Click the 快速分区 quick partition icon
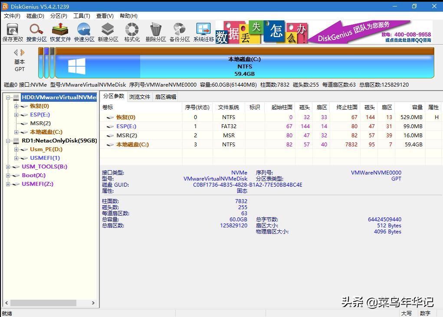 point(84,32)
